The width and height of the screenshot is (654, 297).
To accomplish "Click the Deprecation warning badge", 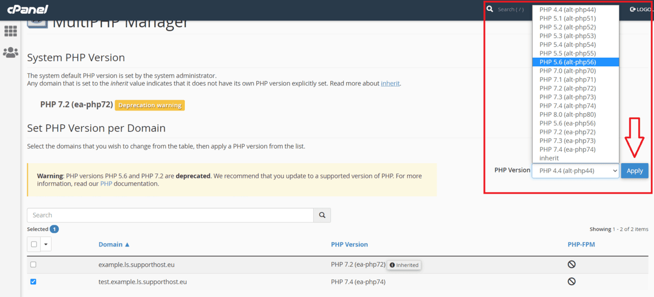I will tap(150, 105).
